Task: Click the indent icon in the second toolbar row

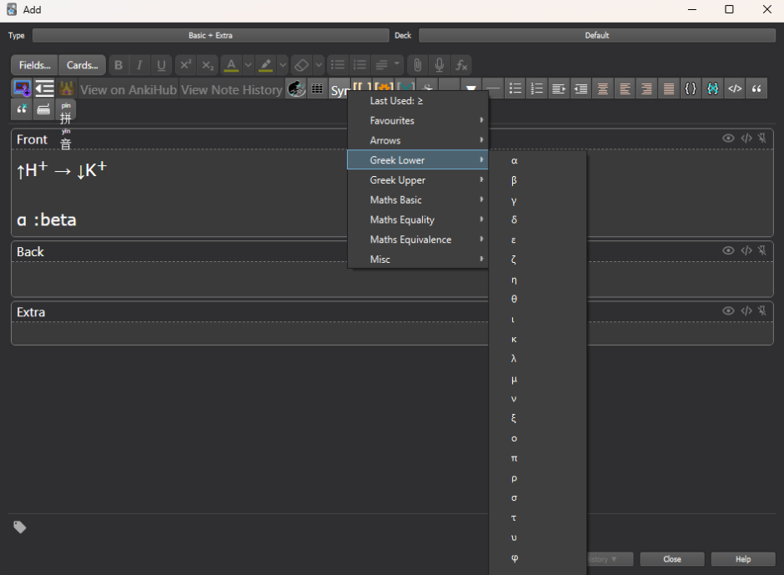Action: click(x=559, y=88)
